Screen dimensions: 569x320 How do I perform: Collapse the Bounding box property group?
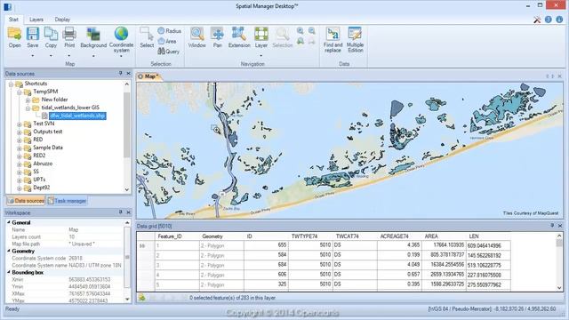pos(9,272)
